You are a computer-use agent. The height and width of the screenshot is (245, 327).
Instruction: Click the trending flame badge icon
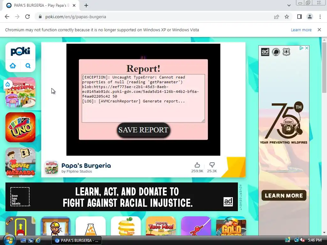[x=8, y=84]
